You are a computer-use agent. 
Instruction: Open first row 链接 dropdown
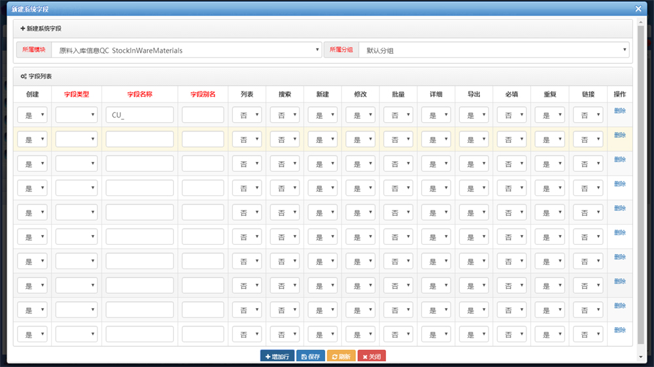(588, 115)
